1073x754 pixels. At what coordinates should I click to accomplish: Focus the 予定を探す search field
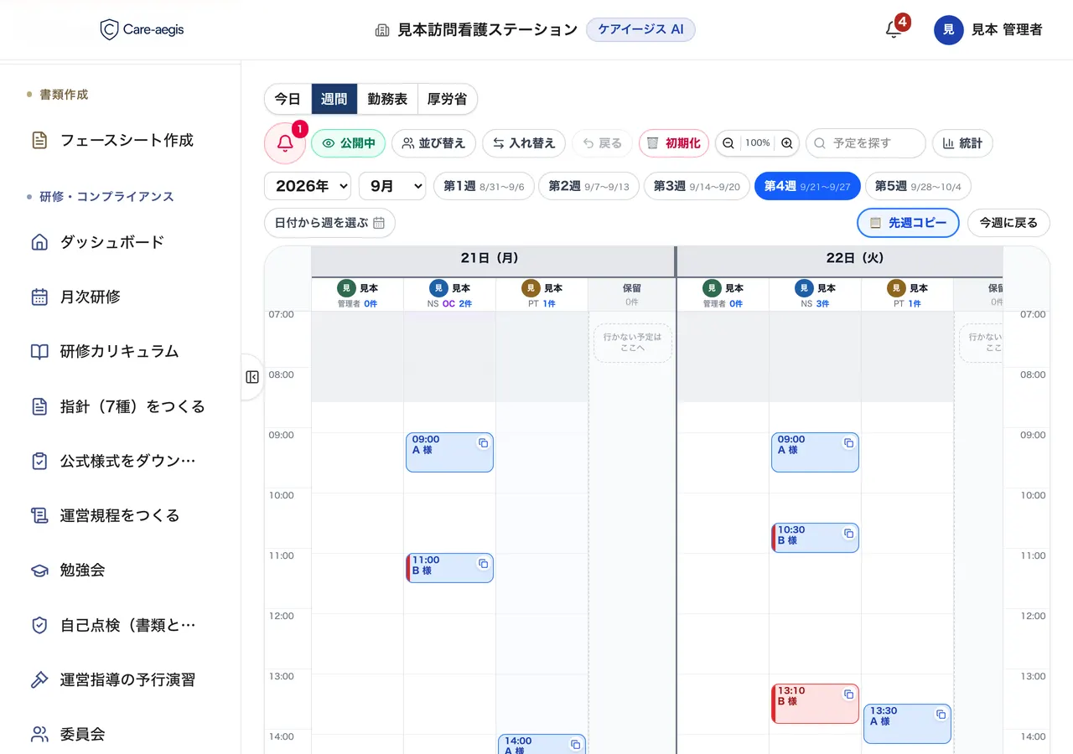point(866,143)
